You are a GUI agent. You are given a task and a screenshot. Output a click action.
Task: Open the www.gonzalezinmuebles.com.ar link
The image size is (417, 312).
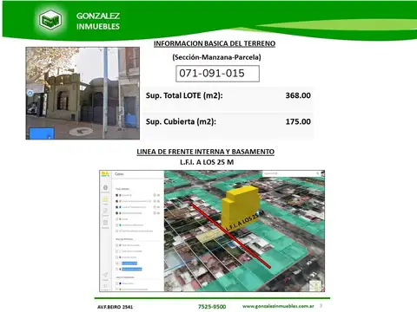pyautogui.click(x=278, y=306)
